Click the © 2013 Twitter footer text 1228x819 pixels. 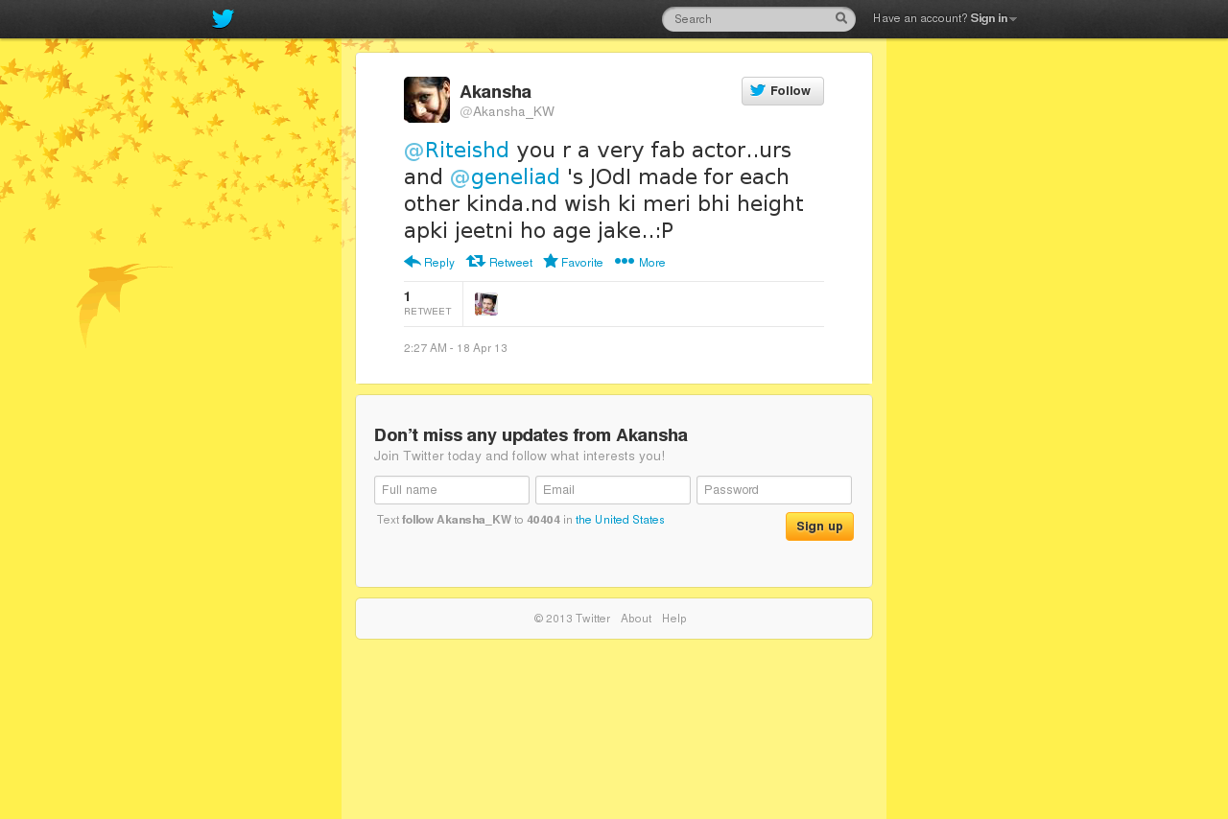[x=572, y=619]
